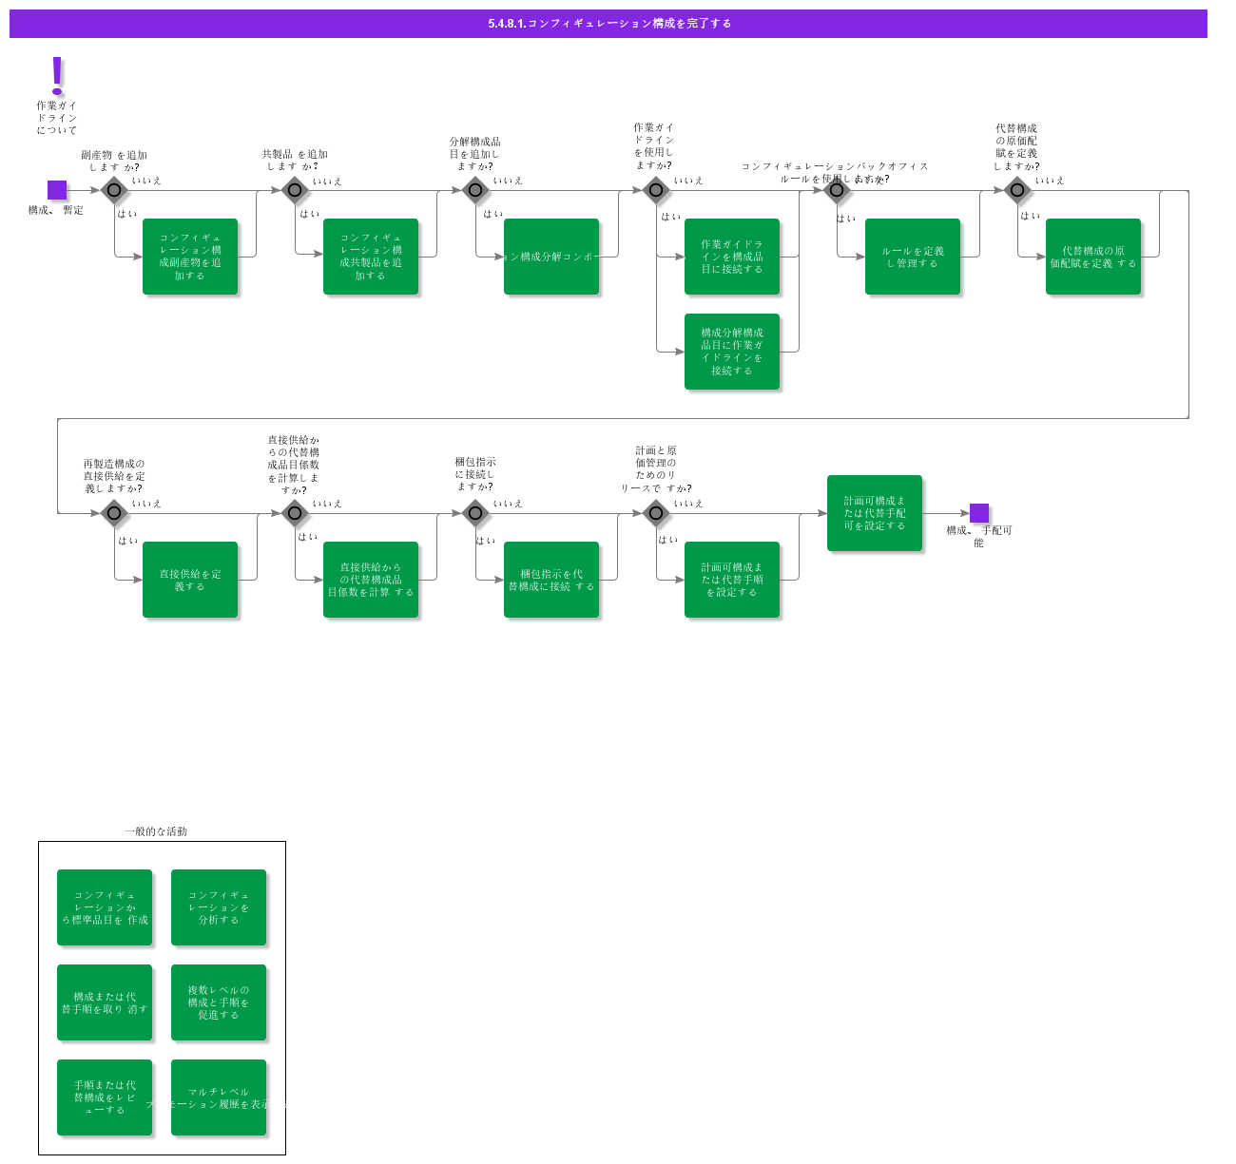Image resolution: width=1236 pixels, height=1164 pixels.
Task: Select the gateway 再製造構成の直接供給を定義しますか?
Action: (x=114, y=513)
